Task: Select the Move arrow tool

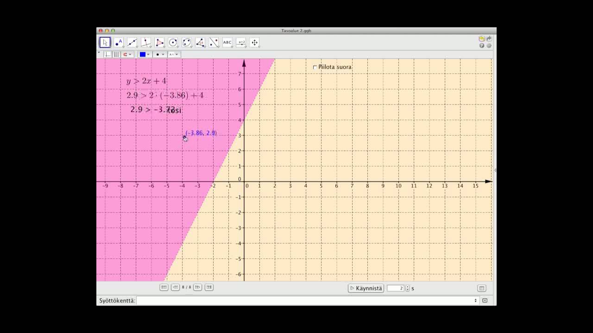Action: pos(105,43)
